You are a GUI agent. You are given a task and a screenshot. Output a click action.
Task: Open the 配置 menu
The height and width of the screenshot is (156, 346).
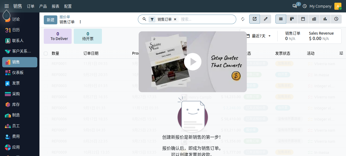point(68,6)
